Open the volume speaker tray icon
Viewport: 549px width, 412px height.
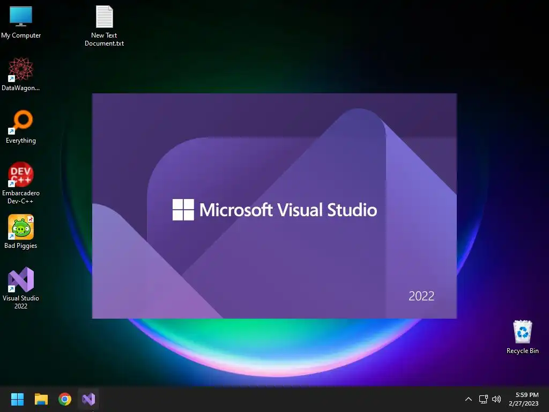(496, 399)
